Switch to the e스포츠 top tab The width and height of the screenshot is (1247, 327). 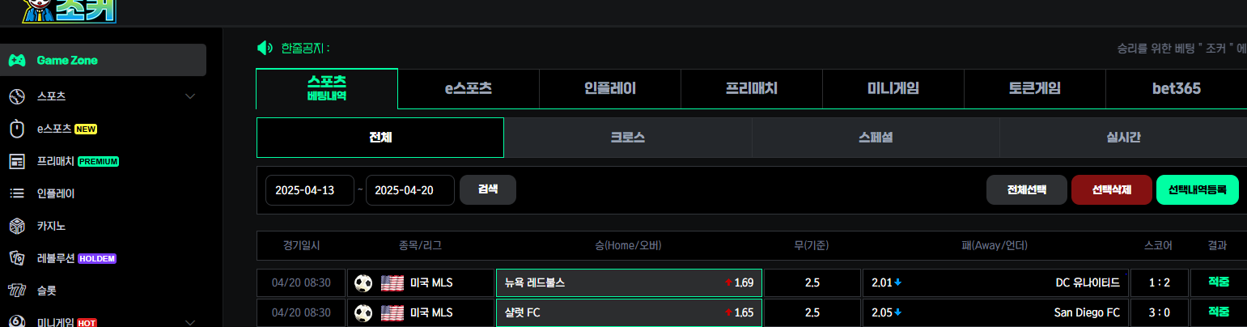tap(469, 88)
